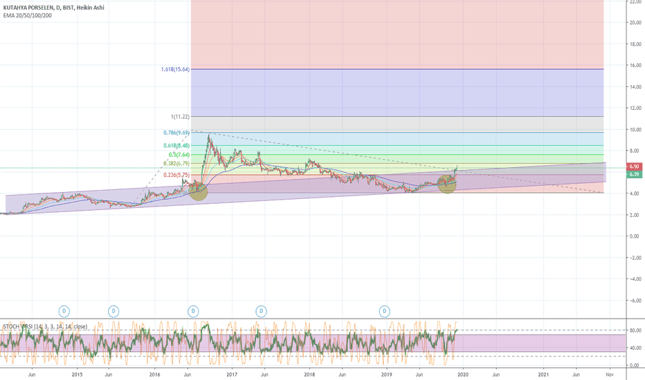Image resolution: width=645 pixels, height=380 pixels.
Task: Click the 2015 label on time axis
Action: tap(77, 374)
